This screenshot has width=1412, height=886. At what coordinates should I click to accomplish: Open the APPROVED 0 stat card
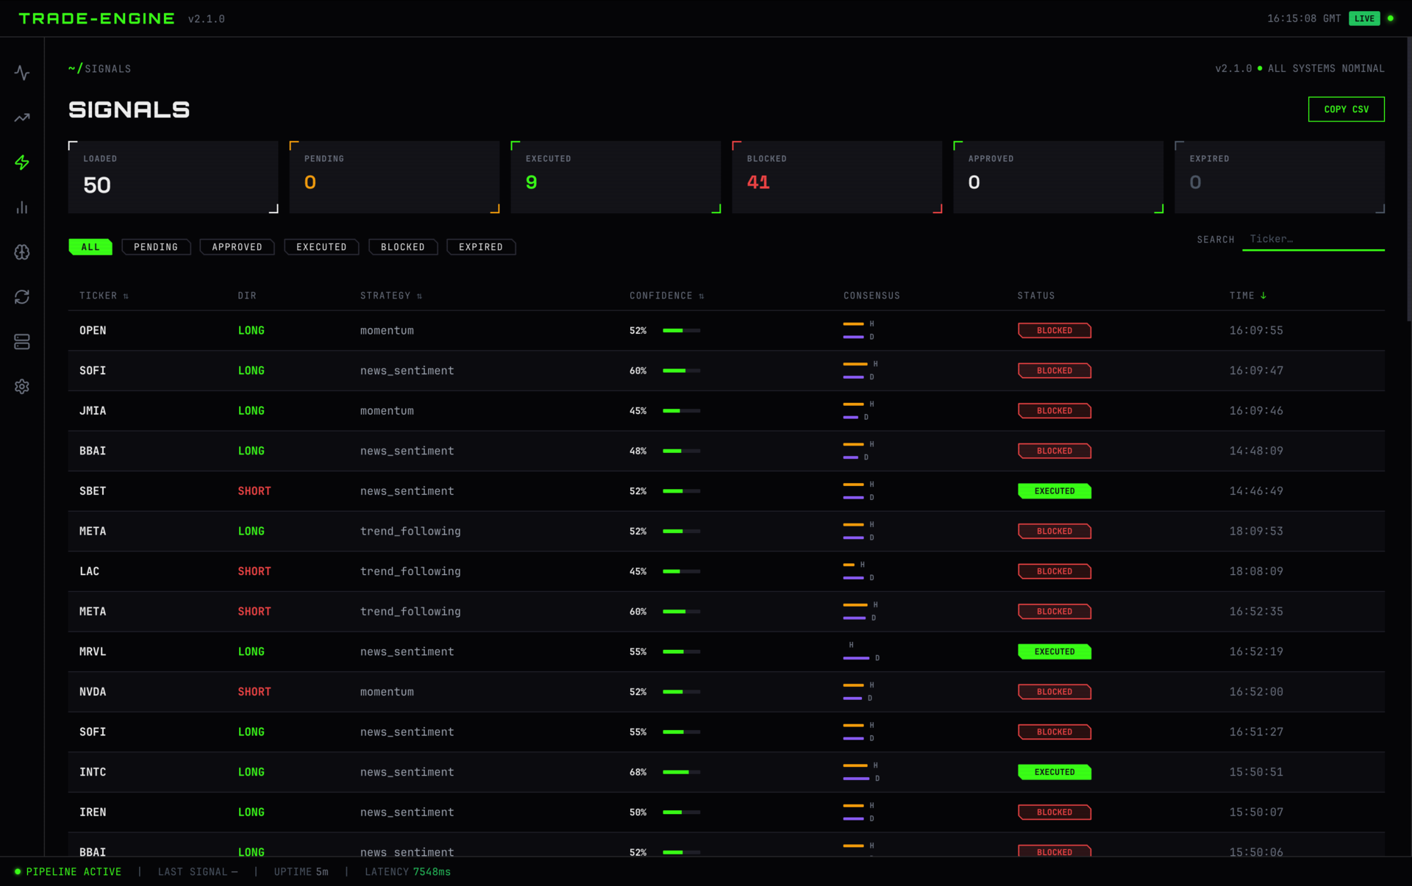[1058, 177]
